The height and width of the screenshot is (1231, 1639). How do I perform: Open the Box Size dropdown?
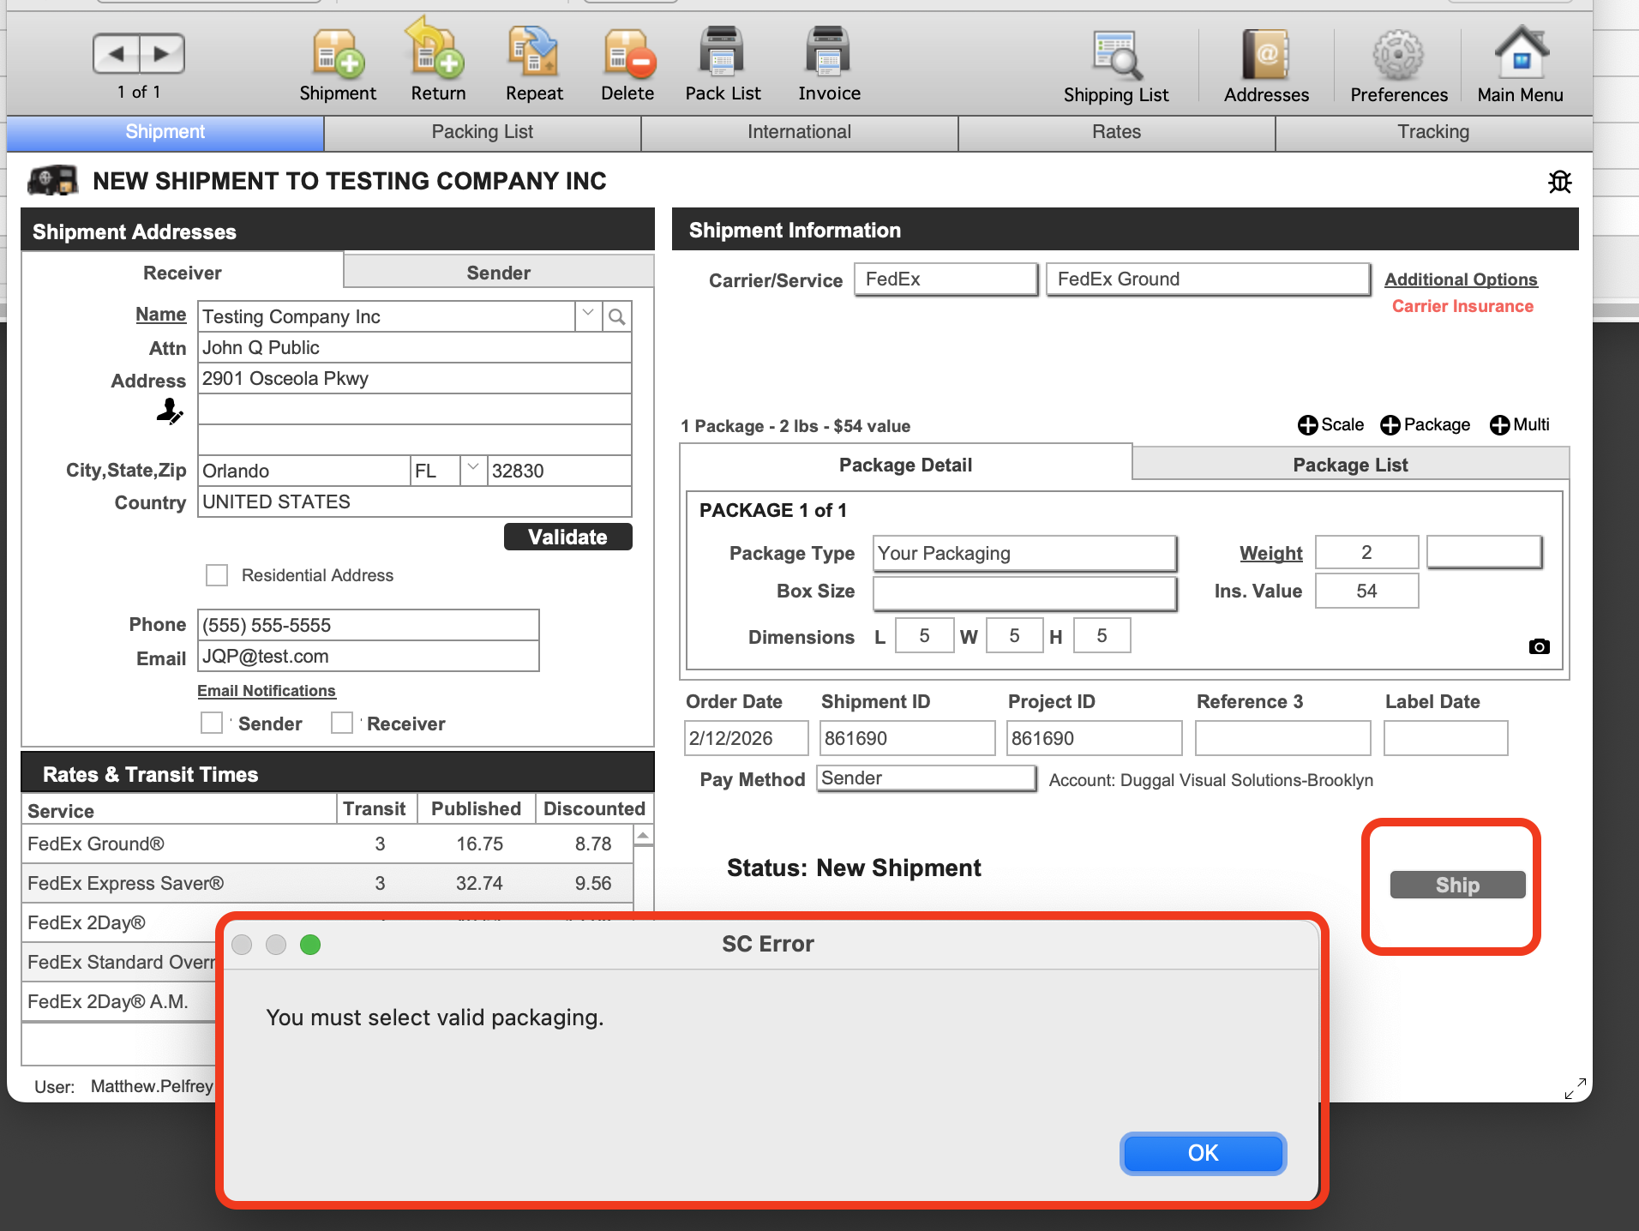click(x=1024, y=593)
